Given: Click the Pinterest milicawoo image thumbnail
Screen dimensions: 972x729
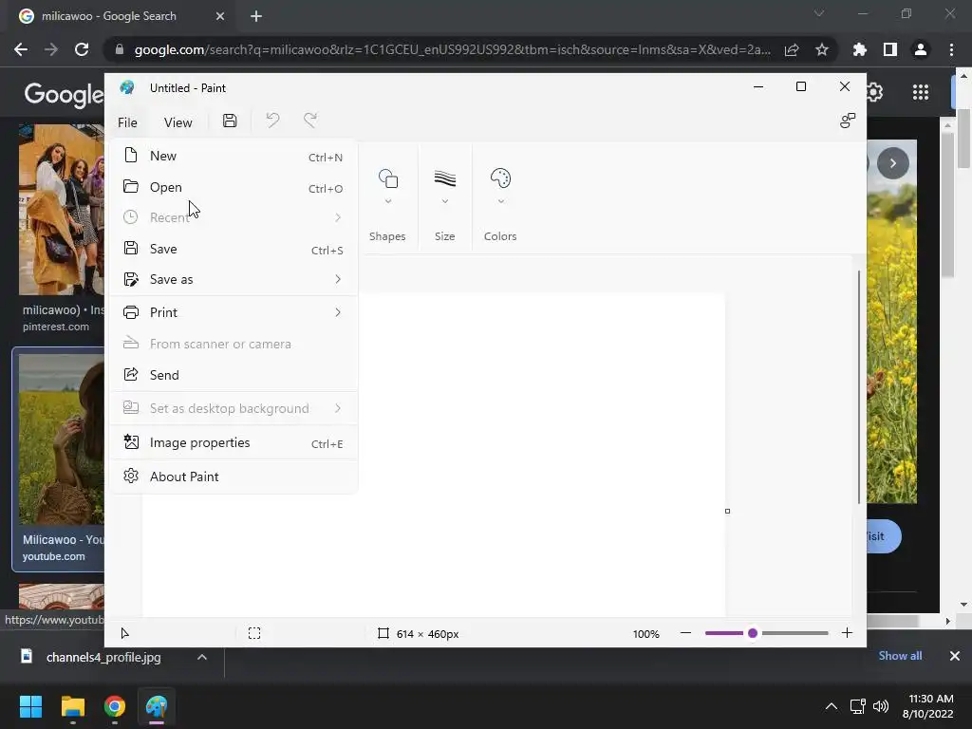Looking at the screenshot, I should pos(62,210).
